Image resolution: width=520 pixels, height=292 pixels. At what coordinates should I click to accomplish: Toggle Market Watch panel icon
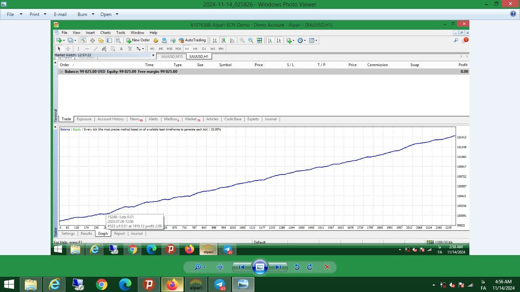point(84,40)
